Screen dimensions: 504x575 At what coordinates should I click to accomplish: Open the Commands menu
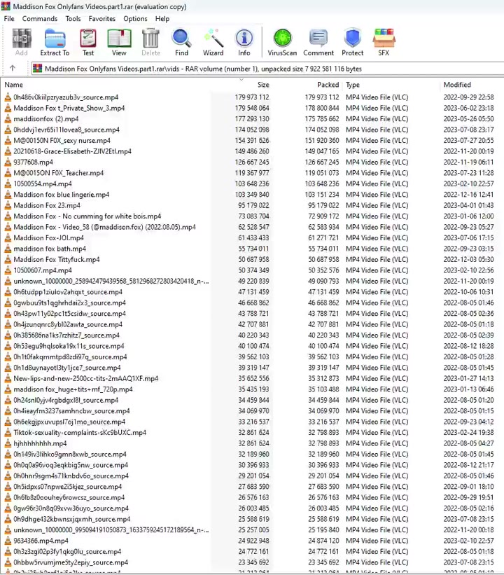click(x=40, y=19)
